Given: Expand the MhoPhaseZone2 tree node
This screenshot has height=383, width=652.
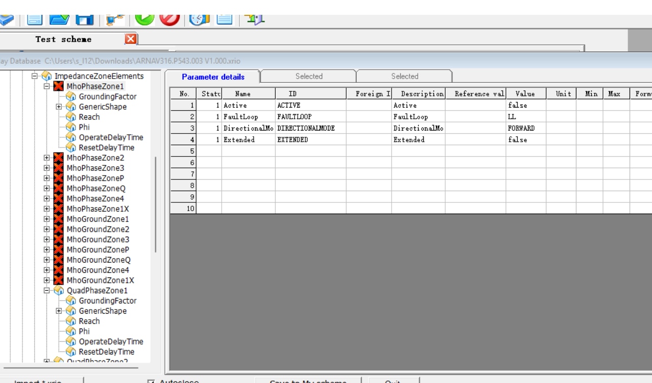Looking at the screenshot, I should tap(47, 158).
